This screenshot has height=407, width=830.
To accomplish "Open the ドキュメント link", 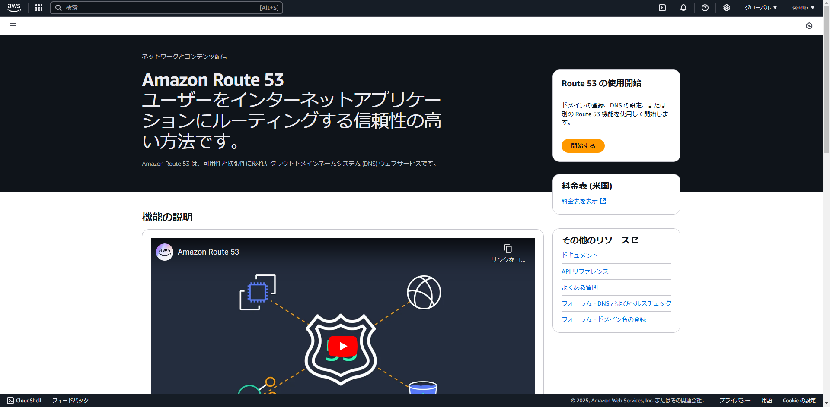I will [579, 256].
